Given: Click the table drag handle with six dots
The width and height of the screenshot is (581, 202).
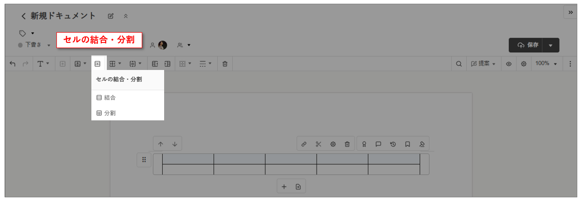Looking at the screenshot, I should (x=144, y=160).
